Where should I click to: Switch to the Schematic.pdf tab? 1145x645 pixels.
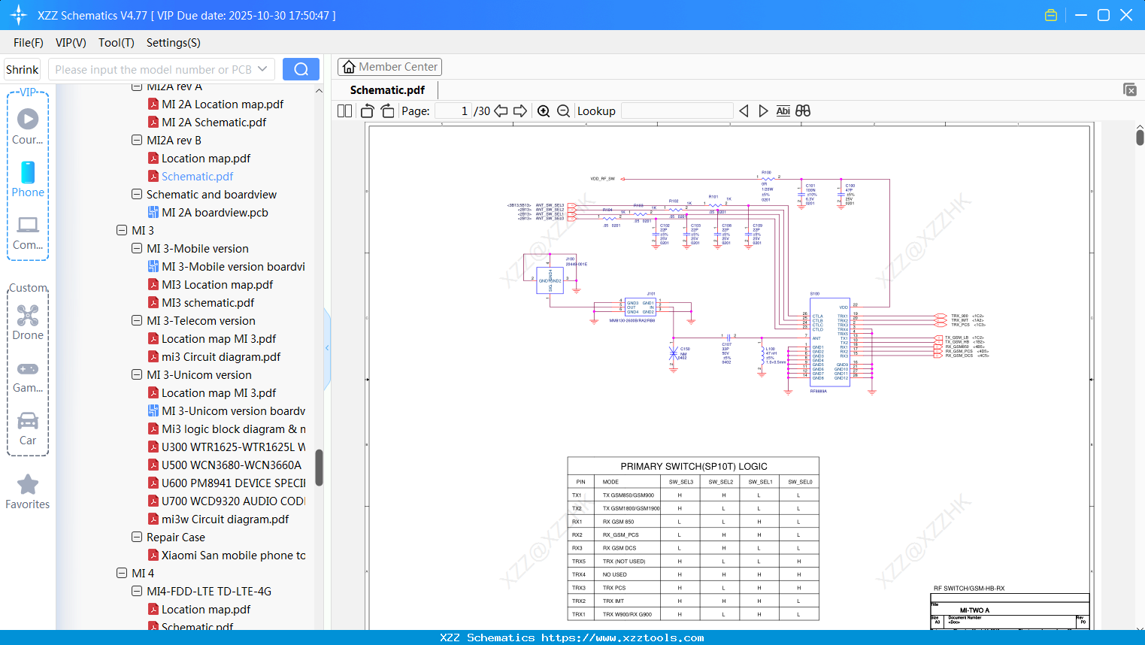[x=386, y=89]
